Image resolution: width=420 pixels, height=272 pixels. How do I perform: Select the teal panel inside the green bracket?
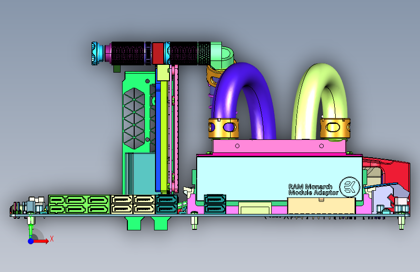143,173
